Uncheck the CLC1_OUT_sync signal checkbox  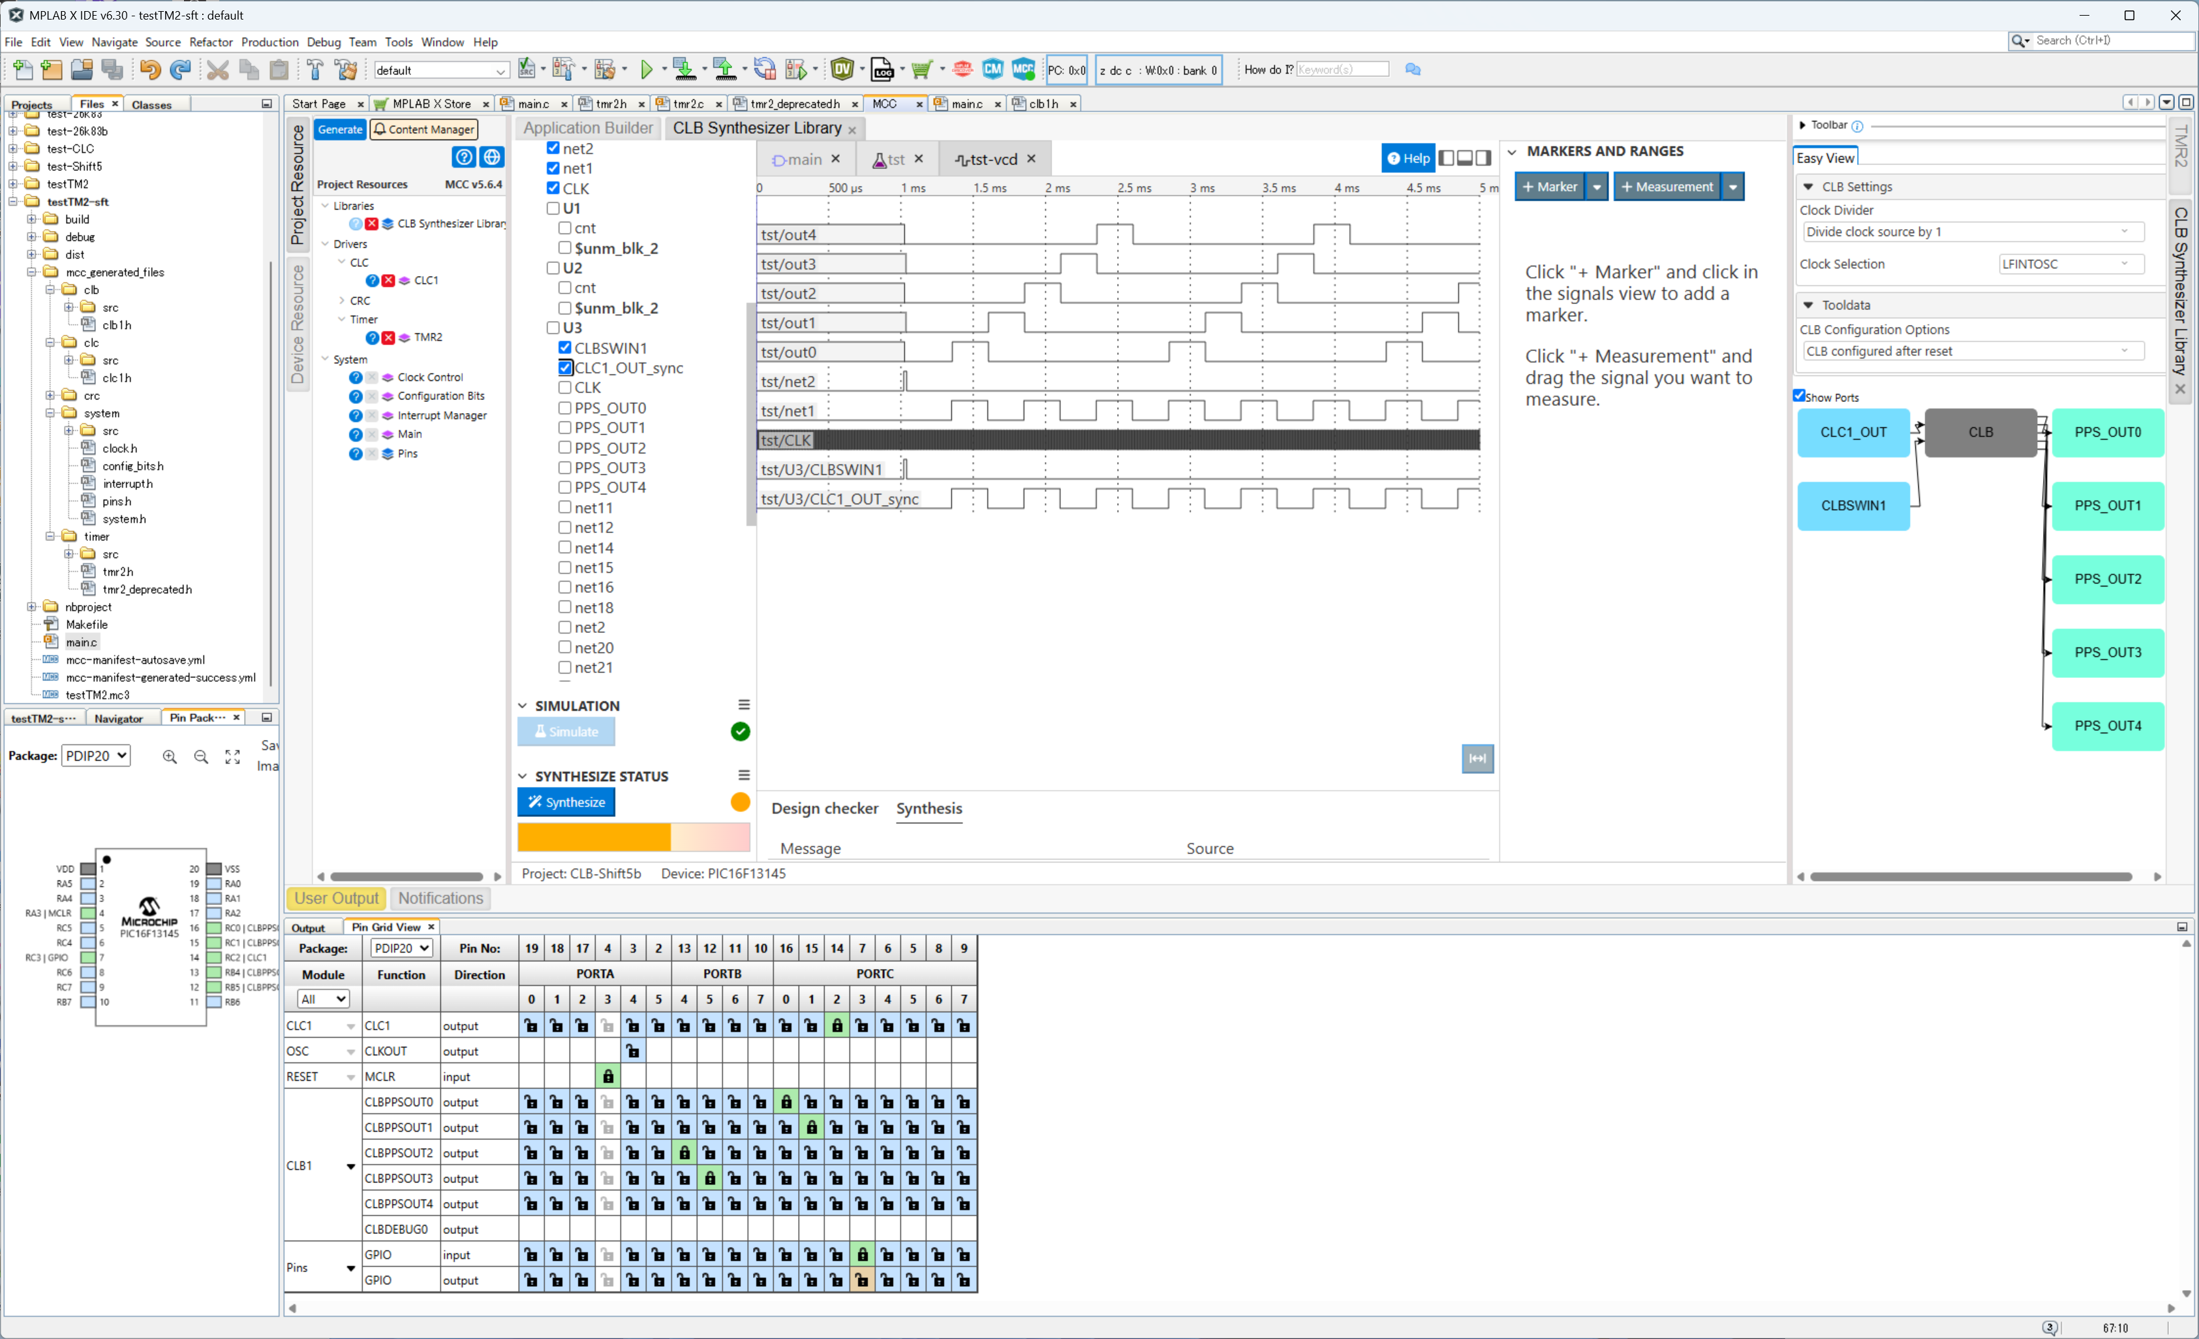click(x=565, y=368)
